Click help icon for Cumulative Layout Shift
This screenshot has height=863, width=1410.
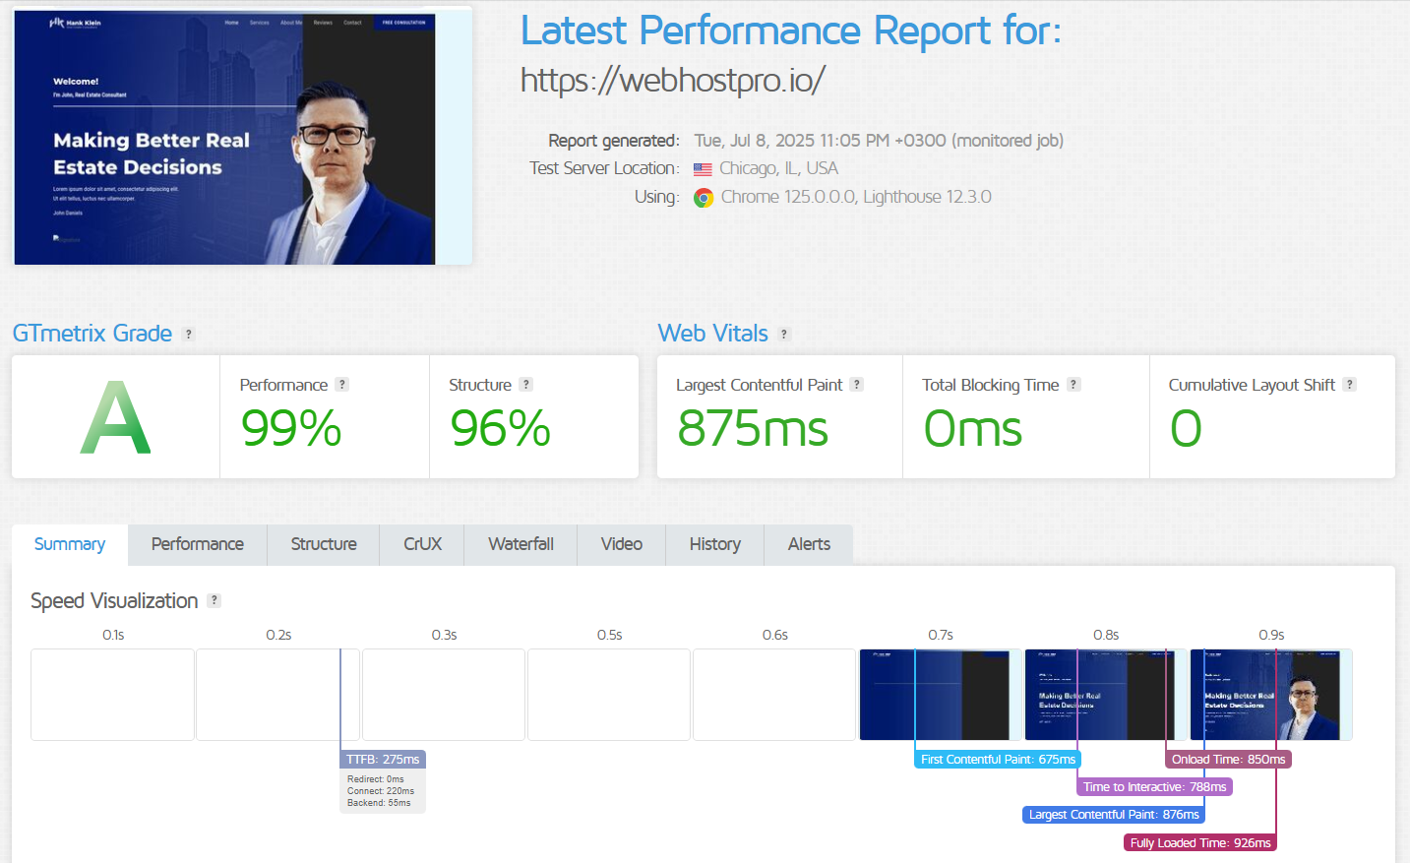1350,385
